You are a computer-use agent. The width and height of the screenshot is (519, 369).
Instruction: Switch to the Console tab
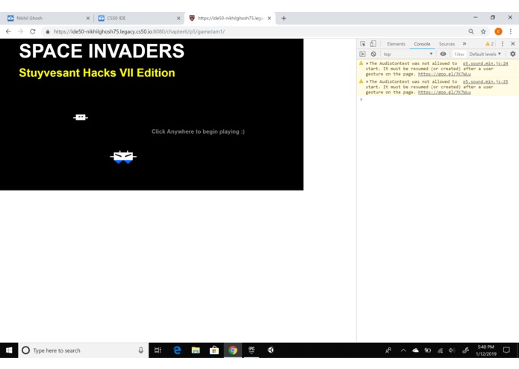pyautogui.click(x=422, y=43)
